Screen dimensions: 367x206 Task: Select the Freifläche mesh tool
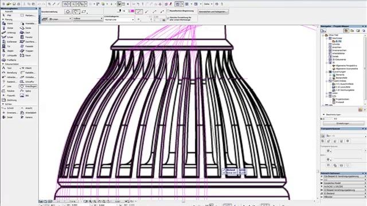[x=9, y=60]
